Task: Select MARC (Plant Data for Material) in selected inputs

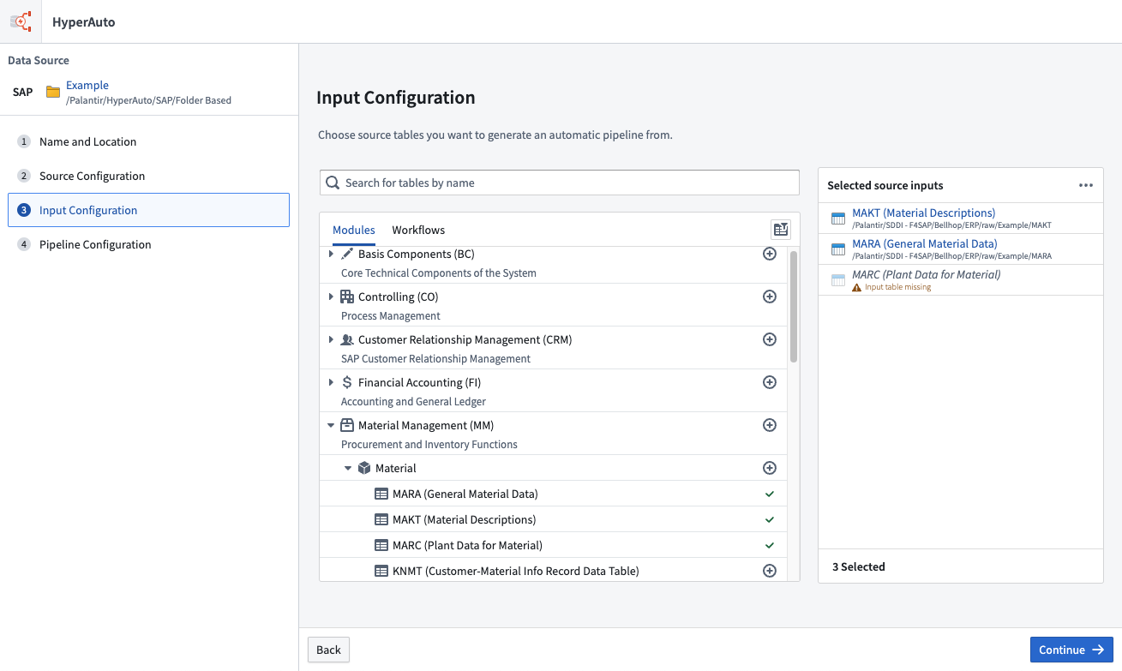Action: (x=961, y=280)
